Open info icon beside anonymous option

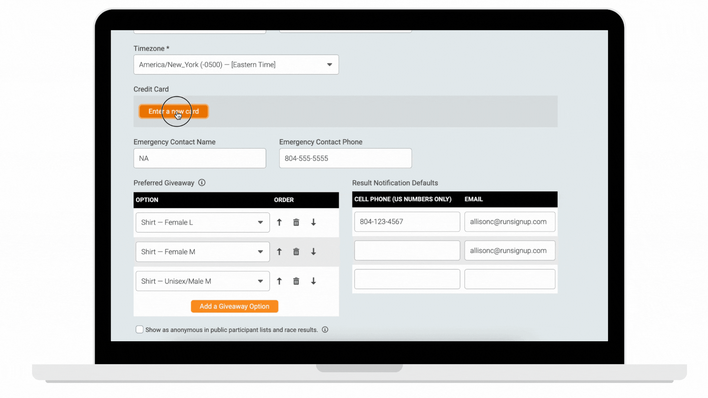pos(325,330)
